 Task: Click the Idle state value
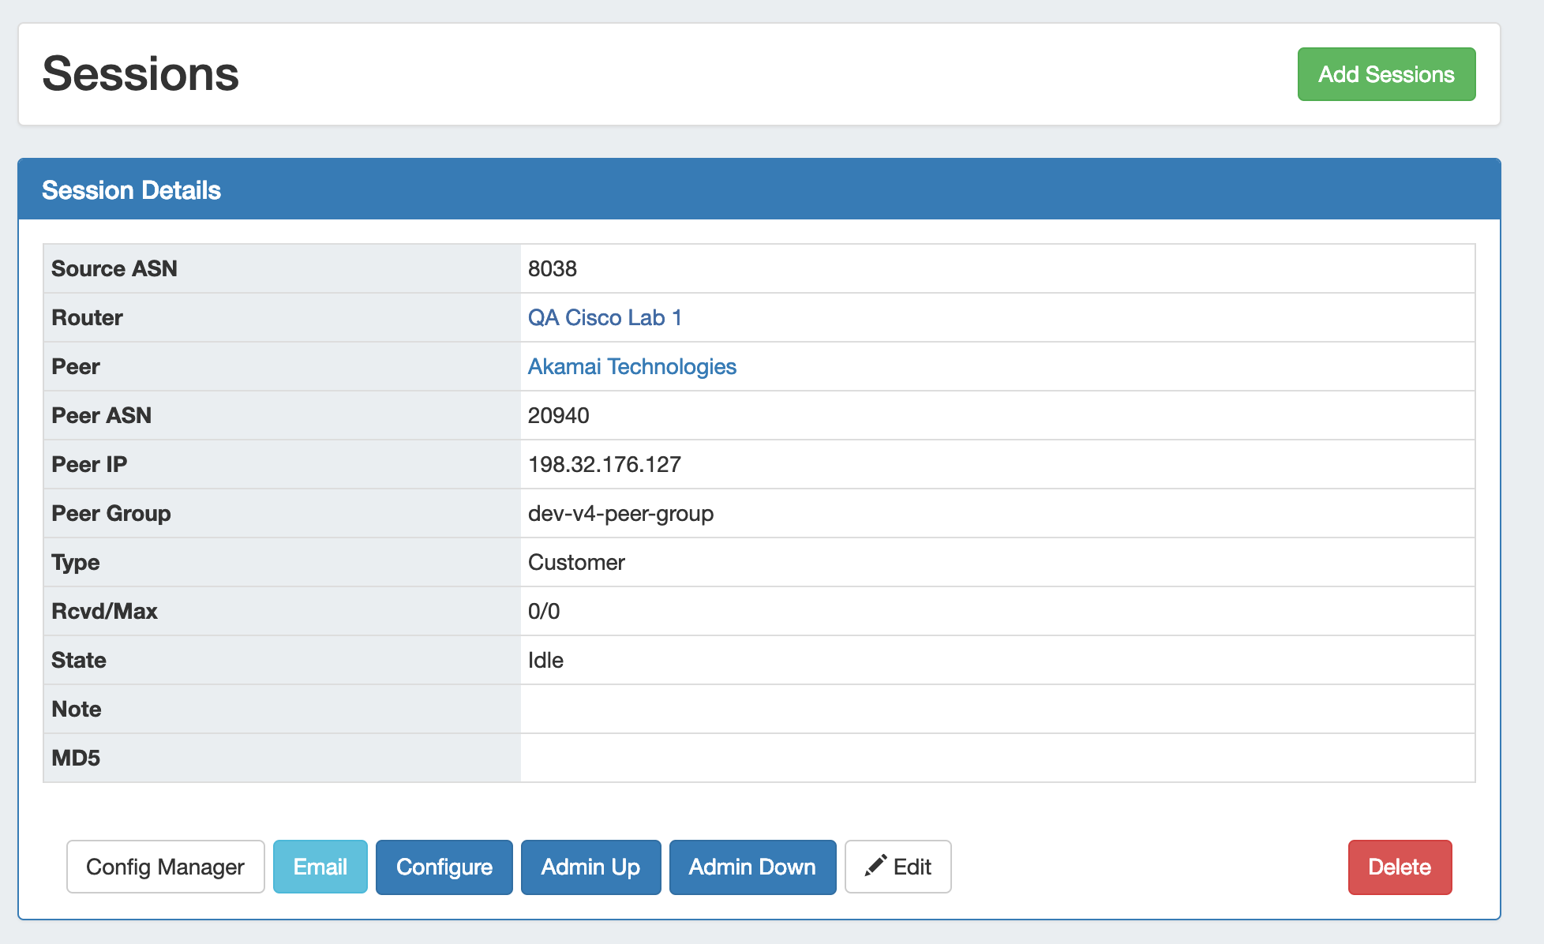[x=545, y=660]
